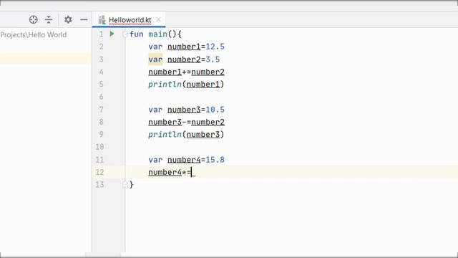The height and width of the screenshot is (258, 458).
Task: Click 'number2' in the += statement on line 4
Action: [x=208, y=72]
